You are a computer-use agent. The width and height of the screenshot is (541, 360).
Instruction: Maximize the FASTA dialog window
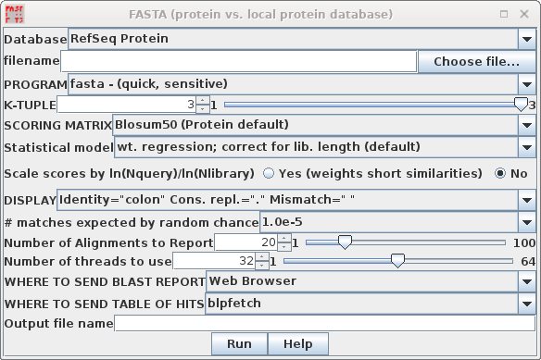tap(504, 14)
